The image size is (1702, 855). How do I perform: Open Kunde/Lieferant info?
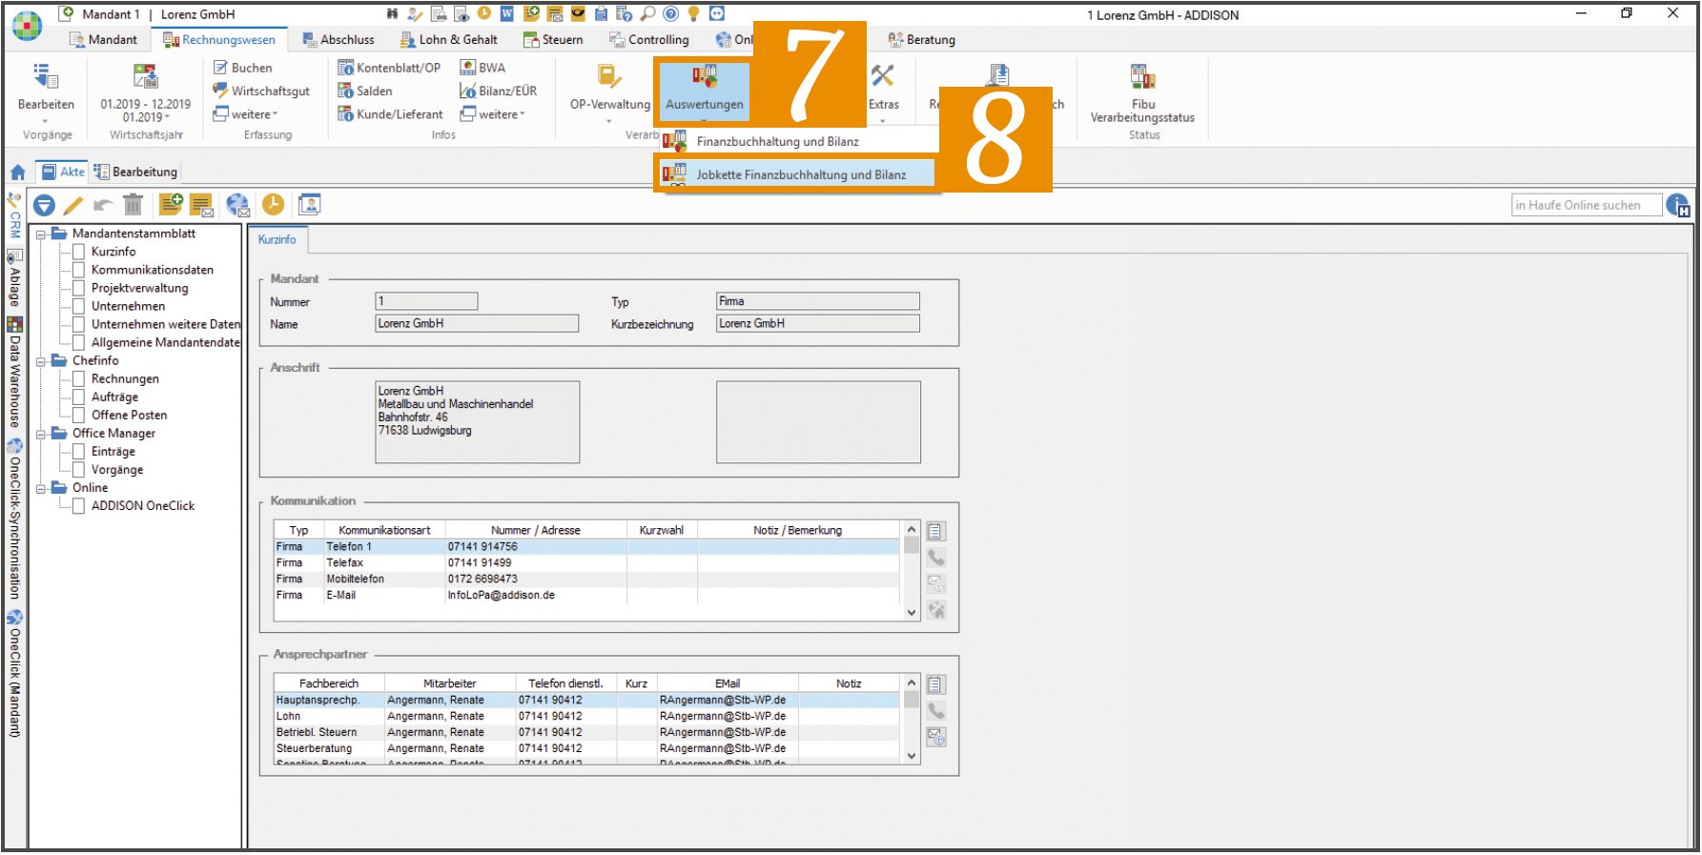[x=390, y=114]
